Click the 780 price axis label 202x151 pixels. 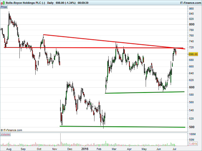(191, 30)
